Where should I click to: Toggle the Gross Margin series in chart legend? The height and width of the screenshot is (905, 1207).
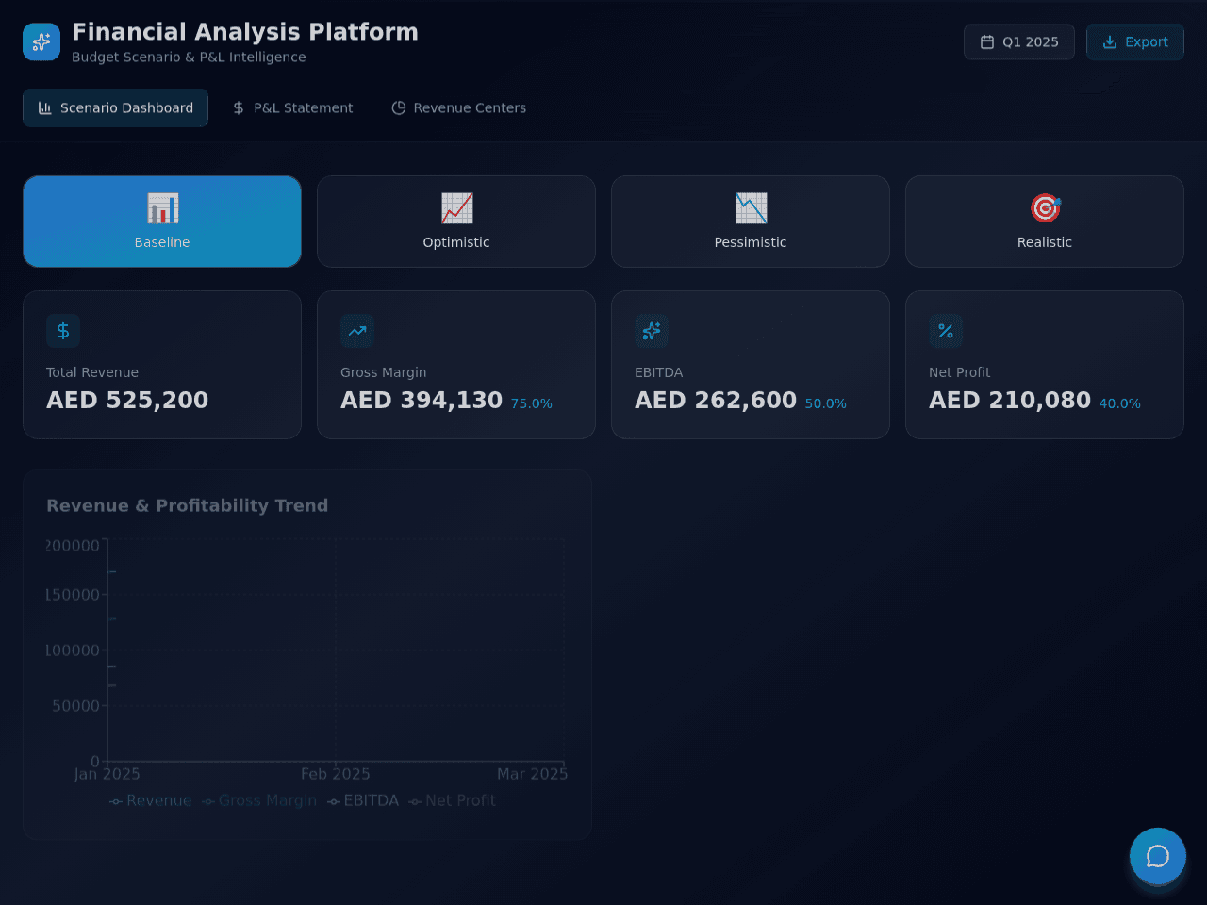point(259,800)
